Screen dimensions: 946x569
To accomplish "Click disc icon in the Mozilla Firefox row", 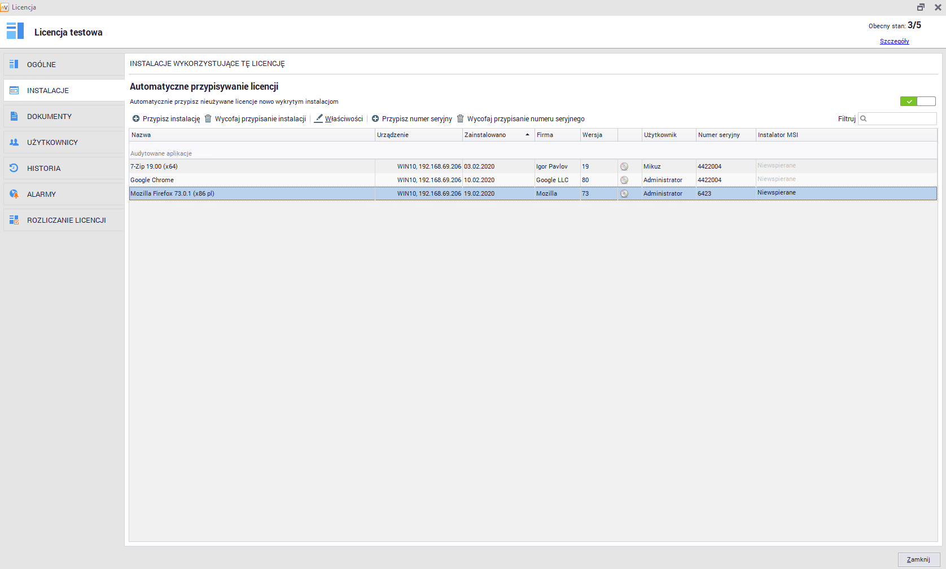I will (x=624, y=194).
